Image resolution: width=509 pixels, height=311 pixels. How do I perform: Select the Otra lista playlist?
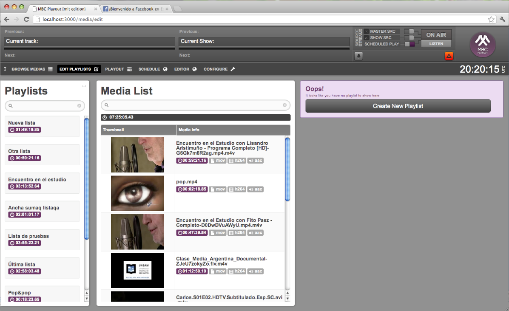tap(42, 155)
